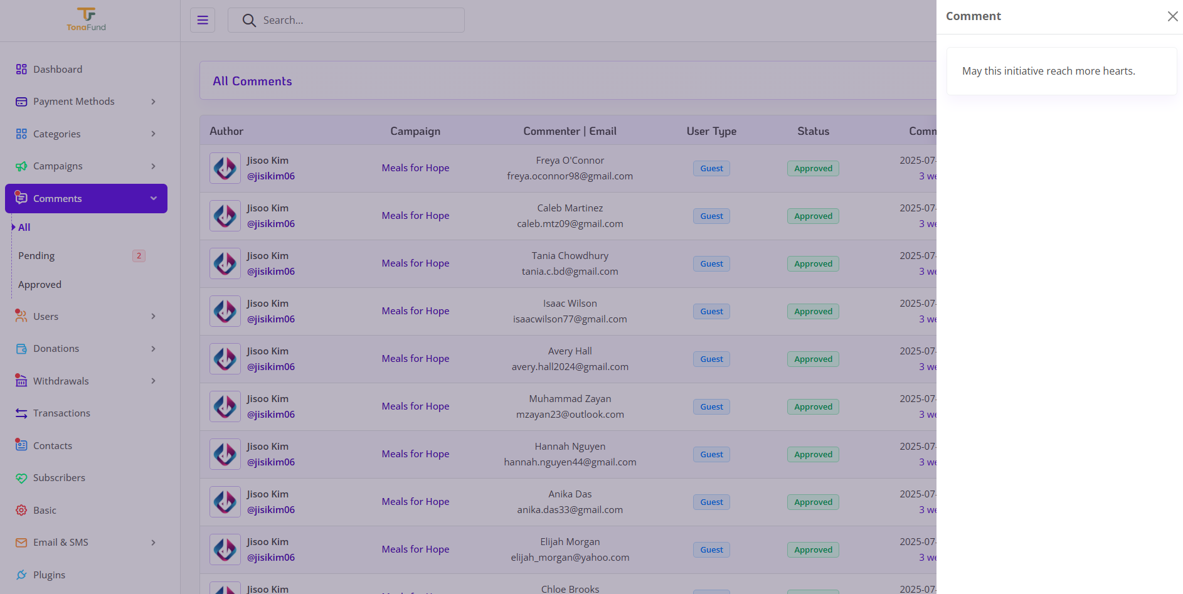Click the Basic settings gear icon
The image size is (1183, 594).
coord(21,510)
